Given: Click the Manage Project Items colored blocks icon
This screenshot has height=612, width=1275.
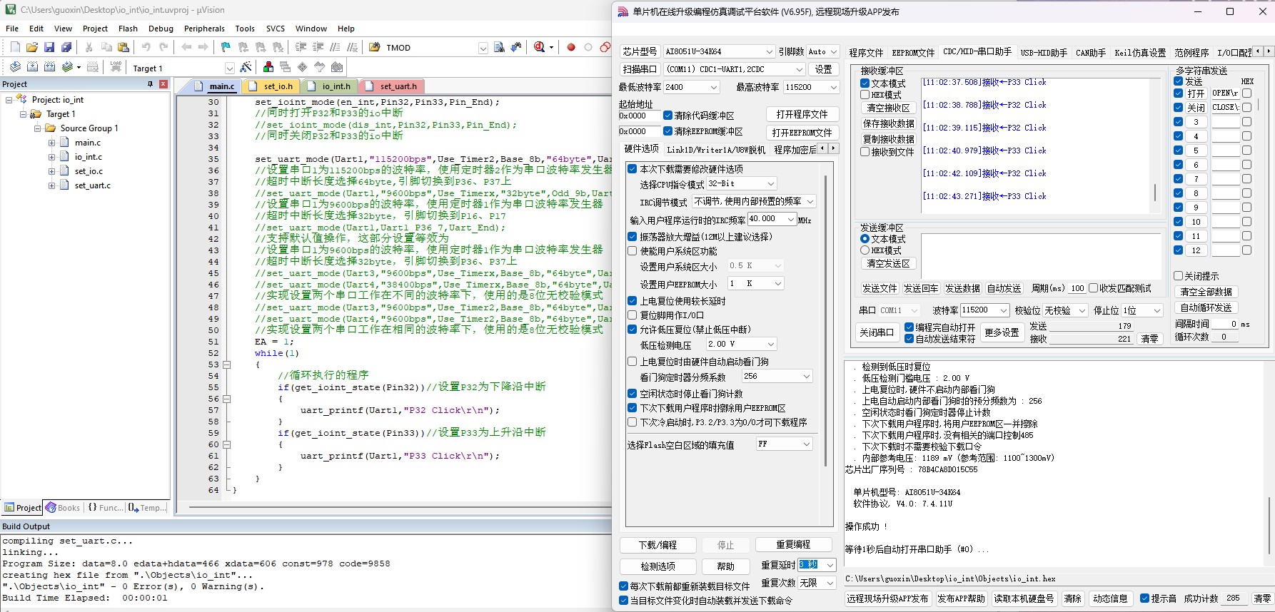Looking at the screenshot, I should [268, 67].
